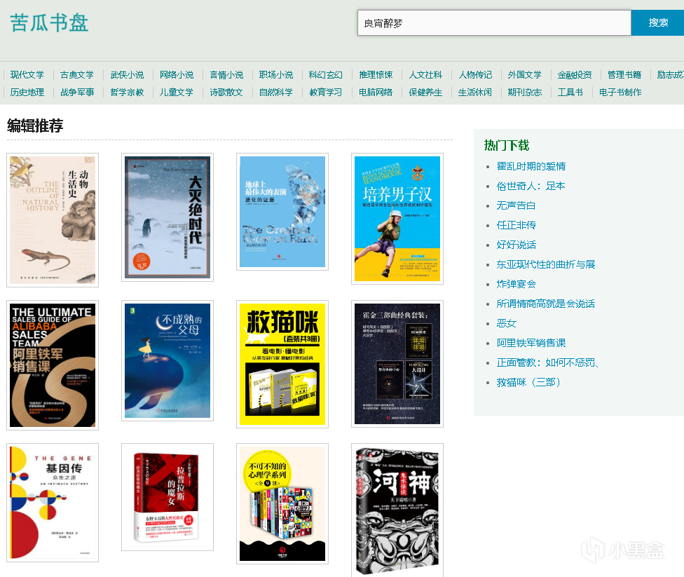Open hot download 正面管教：如何不惩罚

(x=547, y=362)
